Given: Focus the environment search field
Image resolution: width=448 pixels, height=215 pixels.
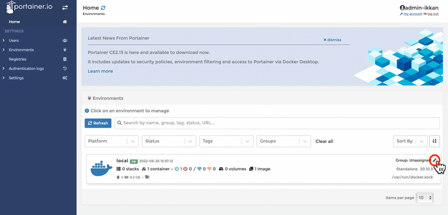Looking at the screenshot, I should click(277, 123).
